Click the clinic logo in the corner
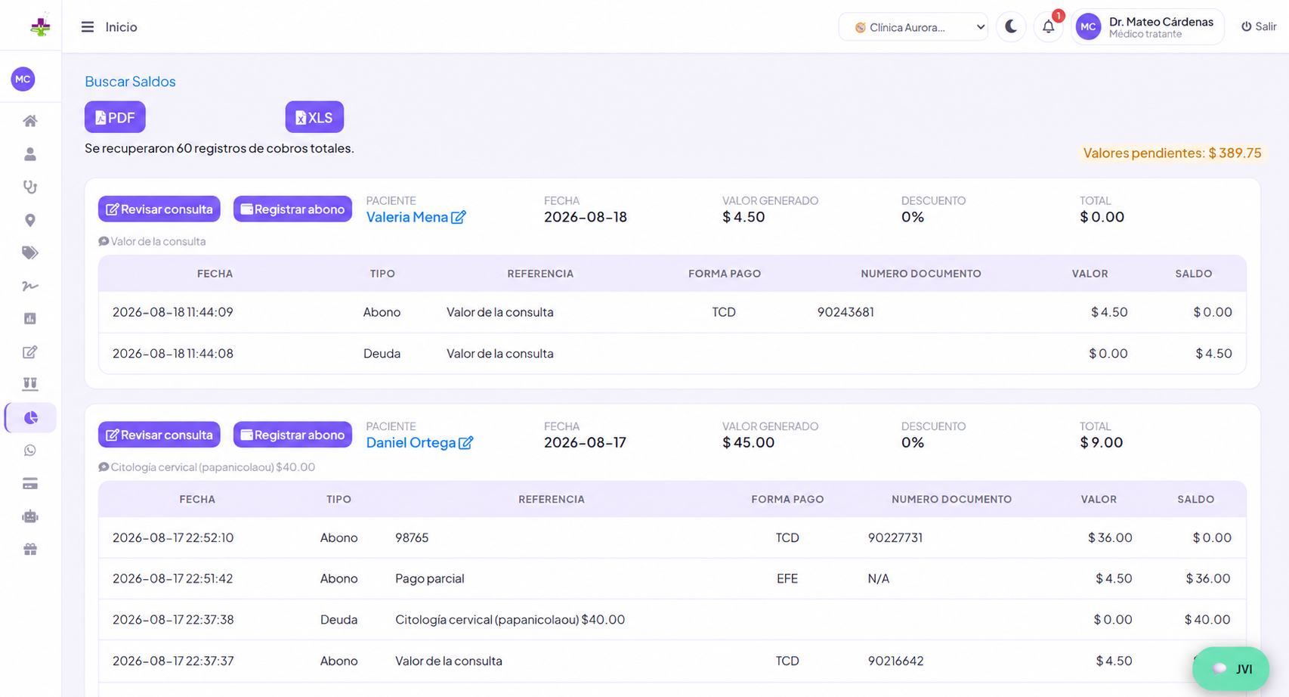 pos(40,26)
